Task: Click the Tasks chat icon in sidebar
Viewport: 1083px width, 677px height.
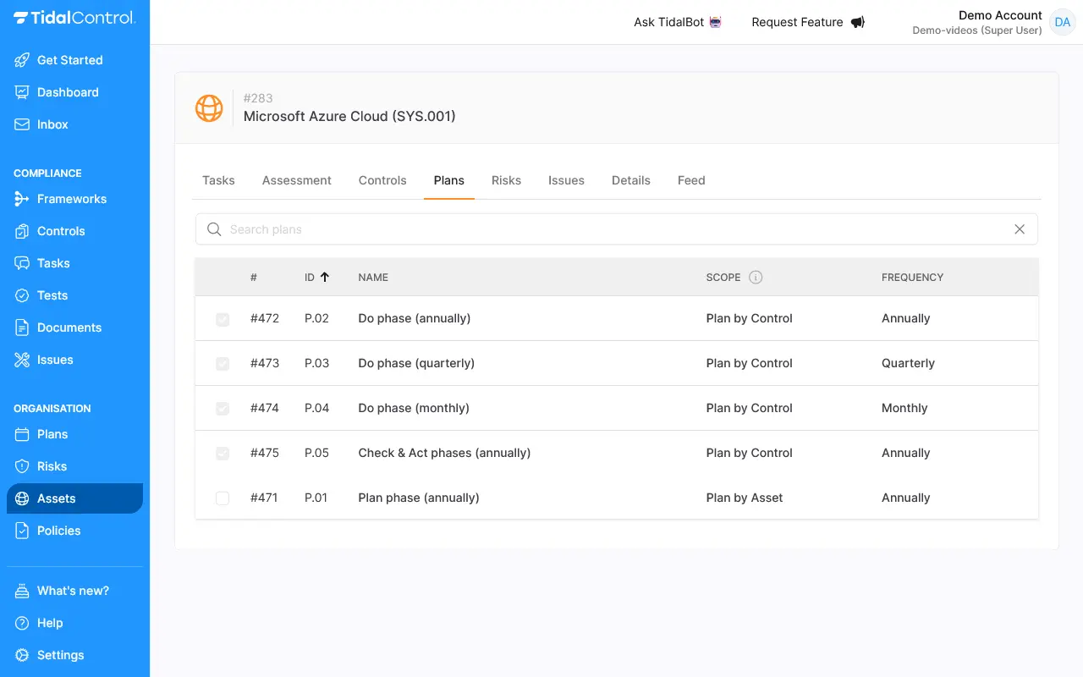Action: pos(22,263)
